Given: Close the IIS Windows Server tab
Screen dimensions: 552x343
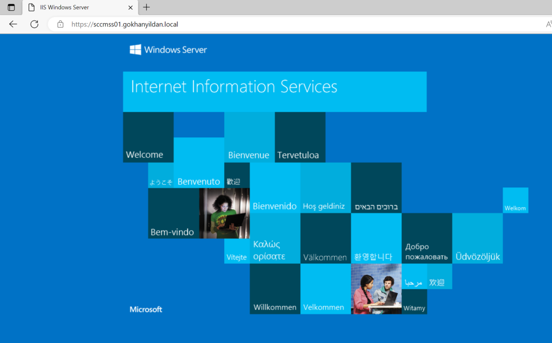Looking at the screenshot, I should pos(130,8).
